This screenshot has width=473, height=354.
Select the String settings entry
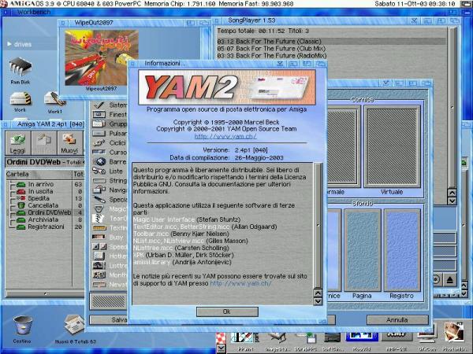coord(110,181)
